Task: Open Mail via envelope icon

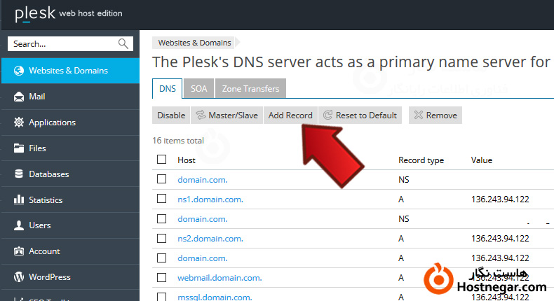Action: (x=18, y=97)
